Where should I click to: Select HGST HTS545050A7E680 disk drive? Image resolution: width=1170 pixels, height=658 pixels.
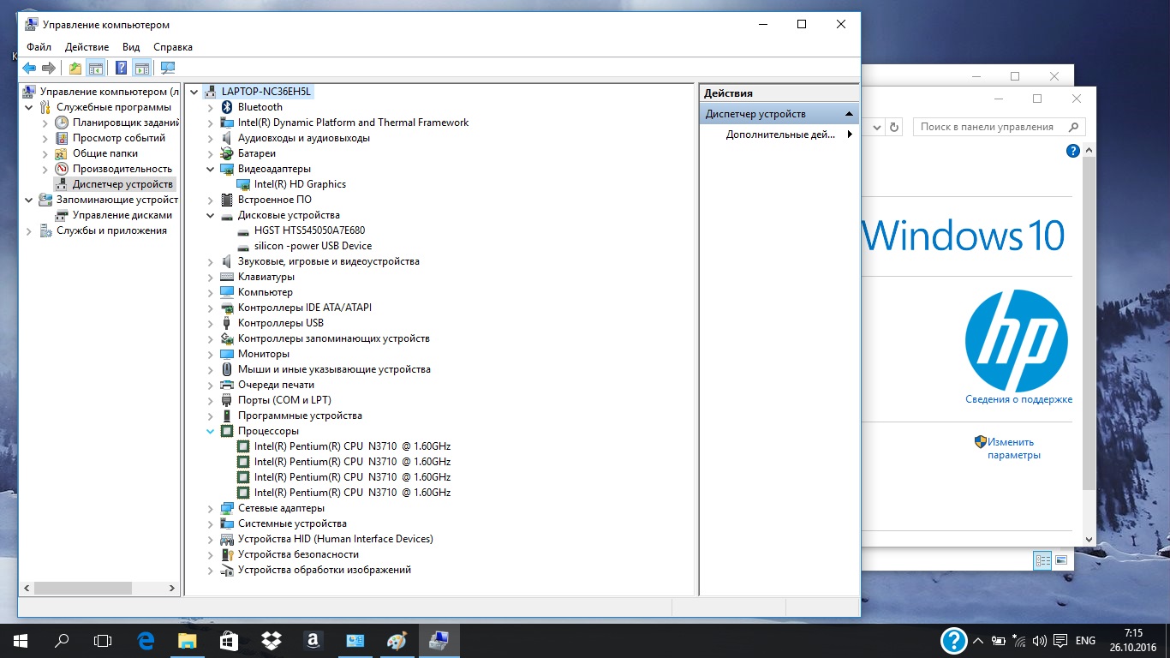(x=309, y=230)
